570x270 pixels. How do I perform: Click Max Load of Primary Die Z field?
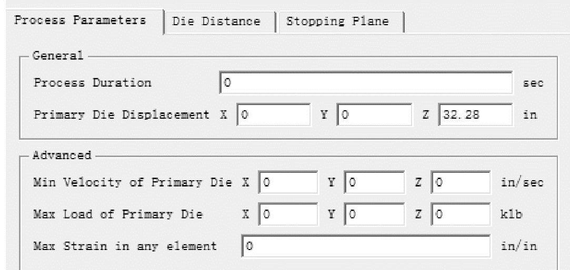tap(461, 215)
